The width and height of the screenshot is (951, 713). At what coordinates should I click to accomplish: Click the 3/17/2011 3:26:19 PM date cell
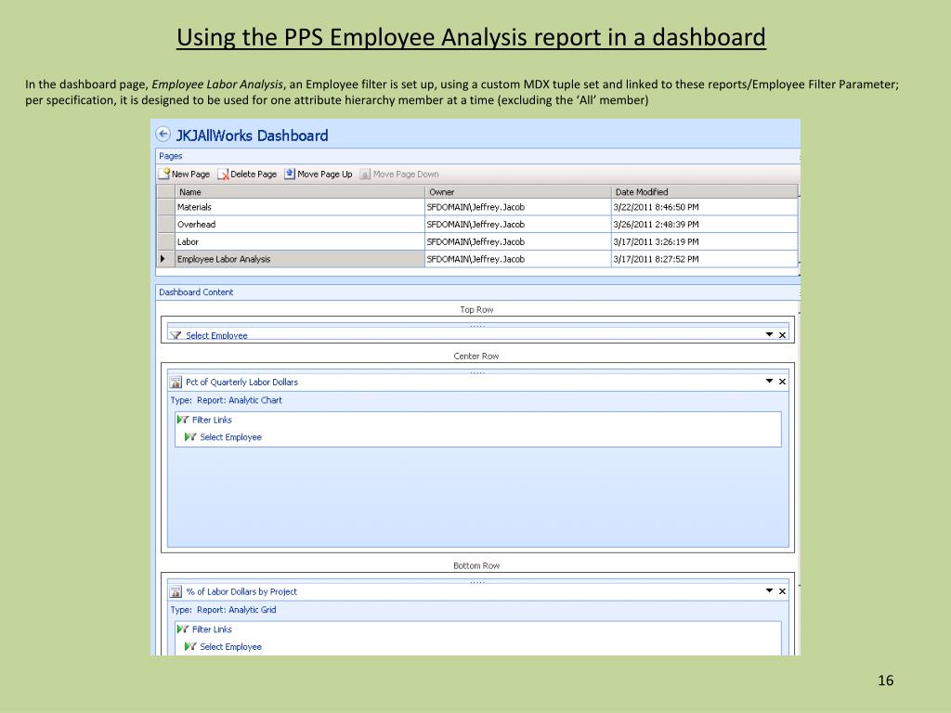[705, 241]
